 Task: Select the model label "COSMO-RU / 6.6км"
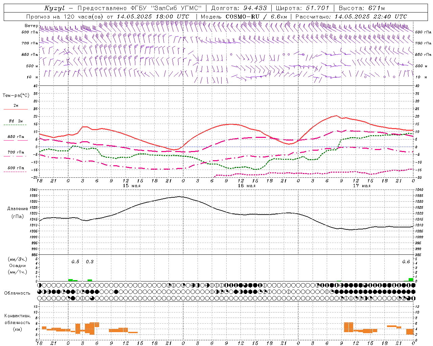click(x=256, y=17)
